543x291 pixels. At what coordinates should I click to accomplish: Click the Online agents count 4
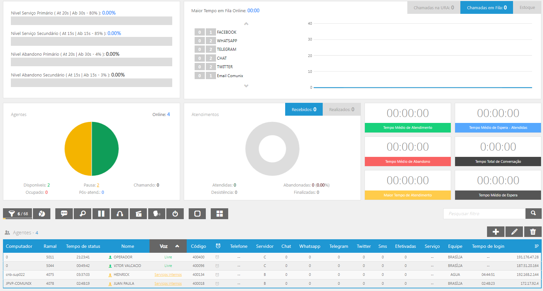[169, 114]
